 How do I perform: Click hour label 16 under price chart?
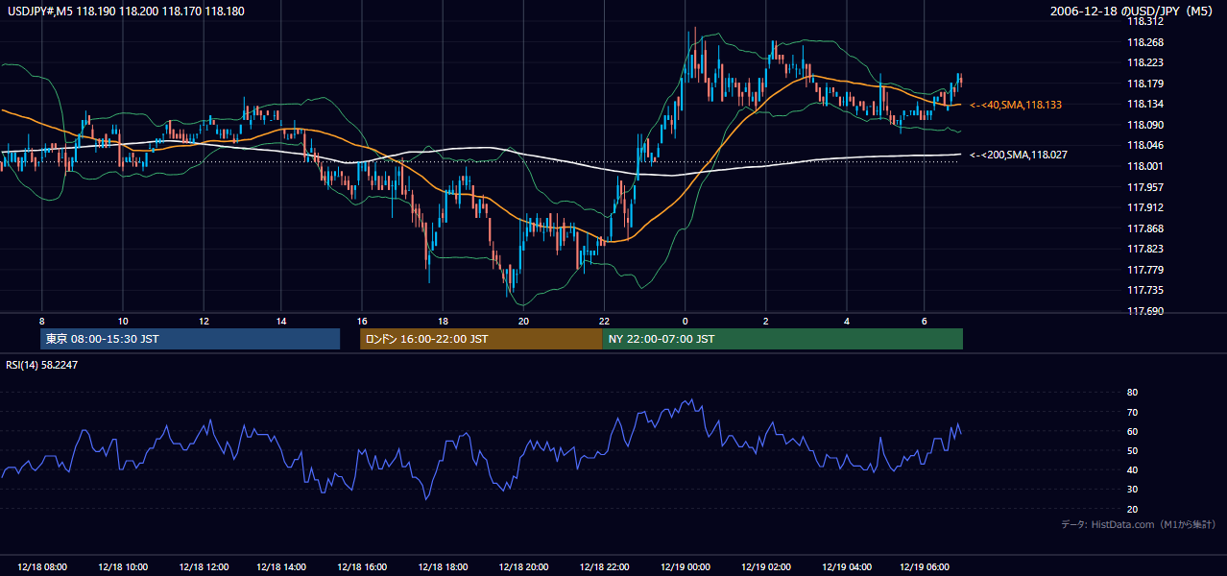point(363,321)
